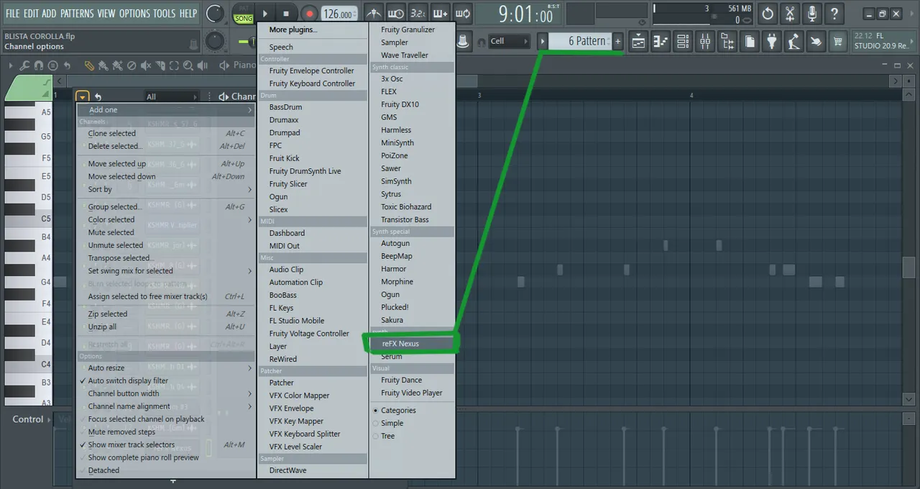Open the mixer toolbar button
The width and height of the screenshot is (920, 489).
tap(705, 42)
